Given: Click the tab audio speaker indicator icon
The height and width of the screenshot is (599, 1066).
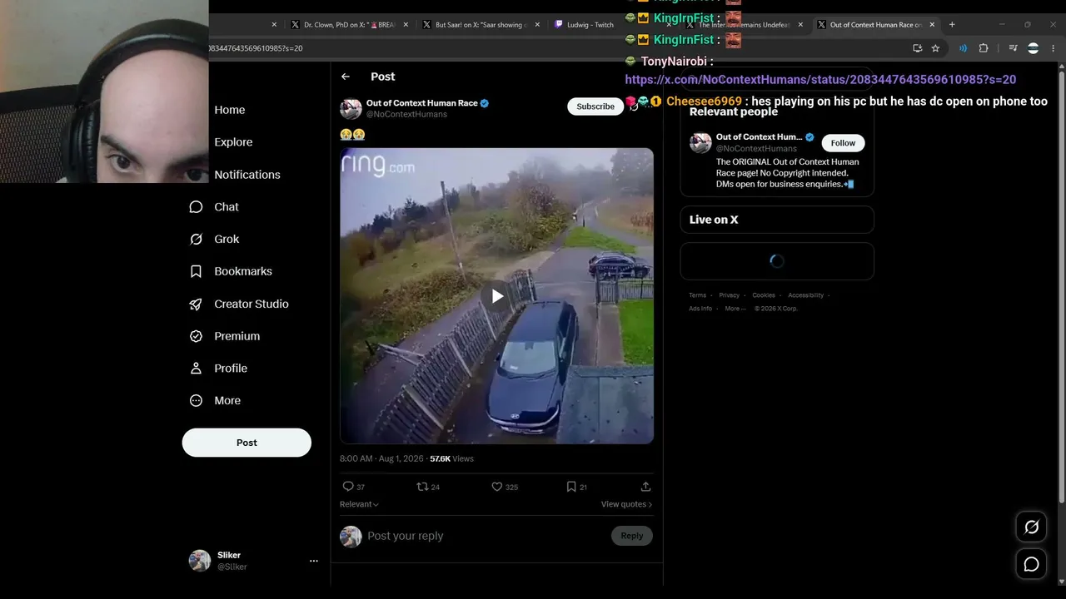Looking at the screenshot, I should [x=964, y=48].
